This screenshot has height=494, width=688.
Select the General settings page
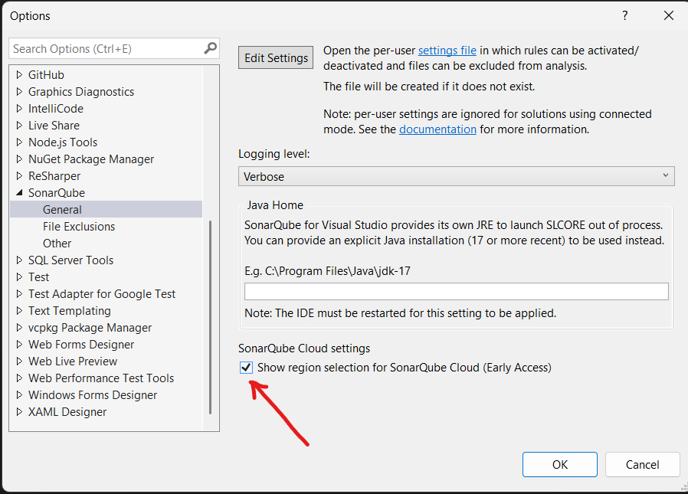click(63, 210)
